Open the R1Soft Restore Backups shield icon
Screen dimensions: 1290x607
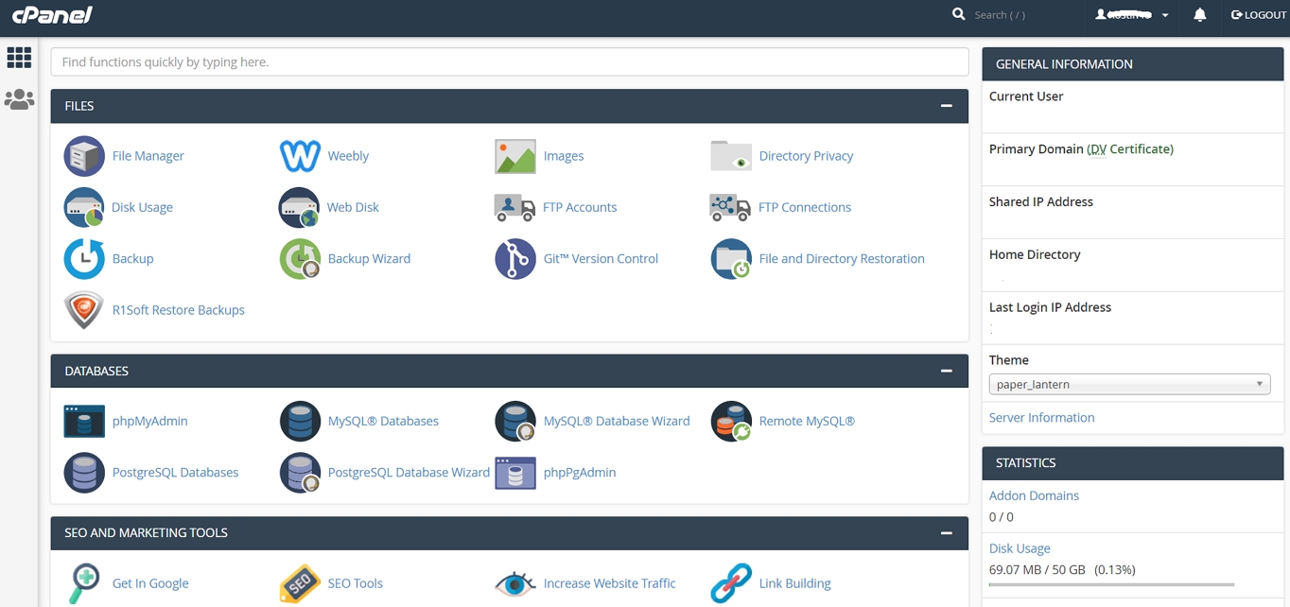[84, 309]
